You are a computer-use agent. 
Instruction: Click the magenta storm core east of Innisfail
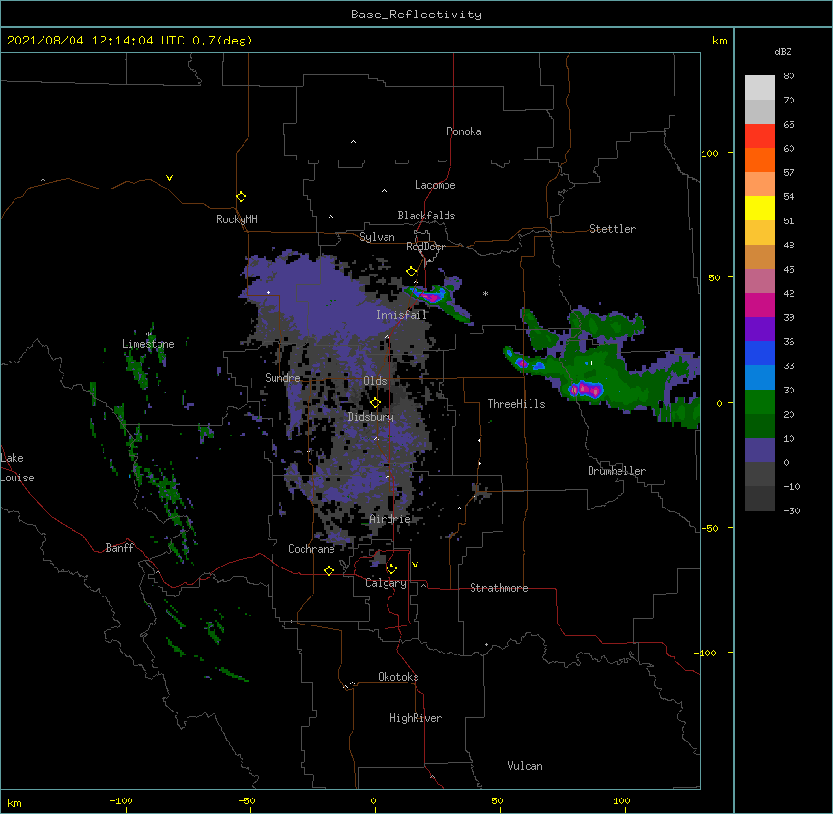(x=431, y=296)
